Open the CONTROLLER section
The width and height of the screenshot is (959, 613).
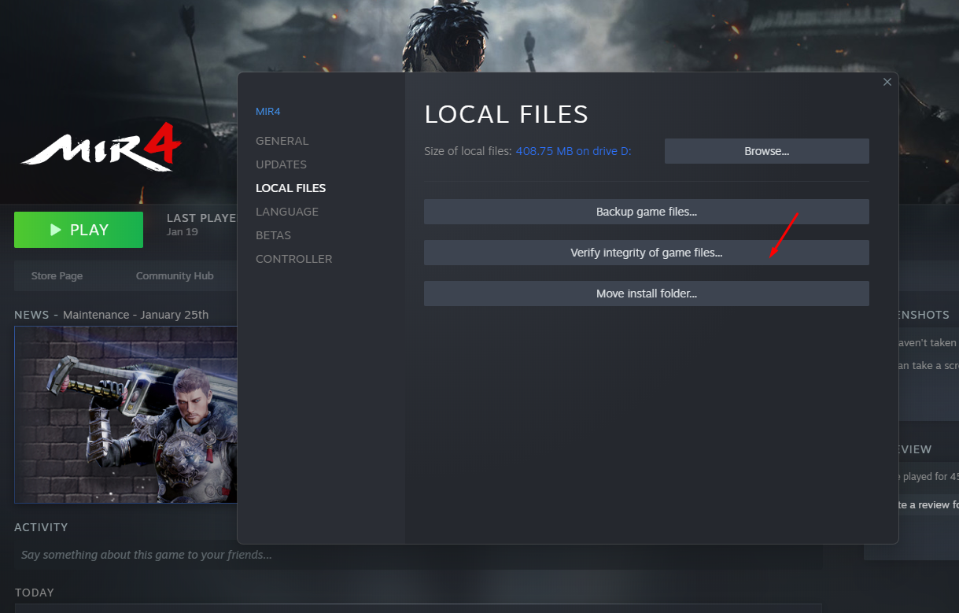[x=294, y=259]
